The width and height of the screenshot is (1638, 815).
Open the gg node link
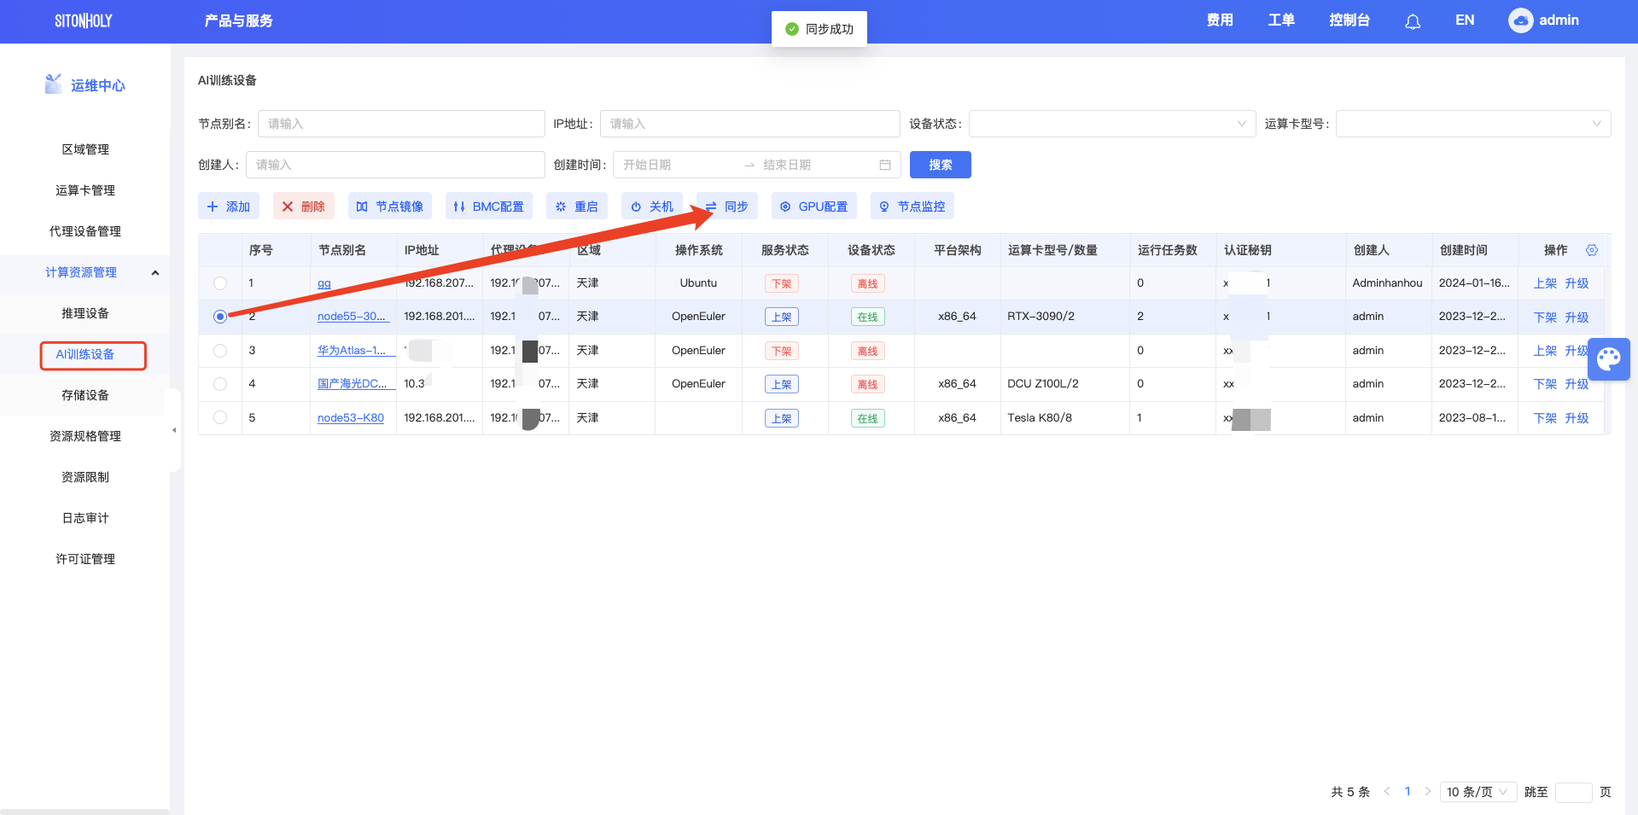pos(324,283)
